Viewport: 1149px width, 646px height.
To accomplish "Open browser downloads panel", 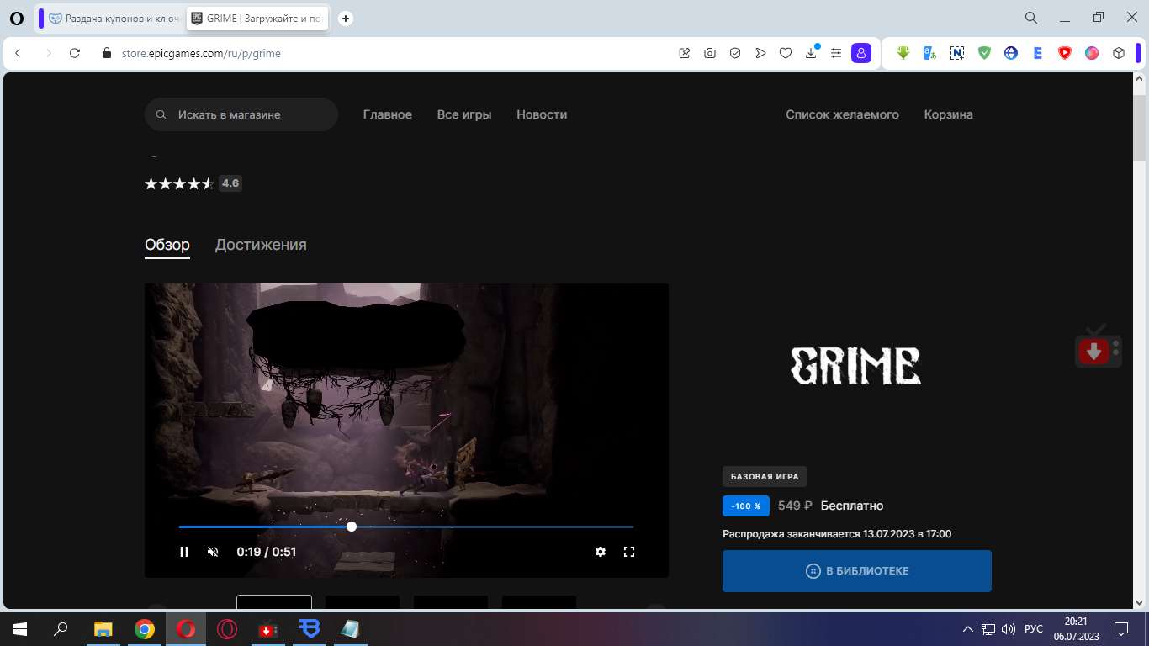I will tap(811, 53).
